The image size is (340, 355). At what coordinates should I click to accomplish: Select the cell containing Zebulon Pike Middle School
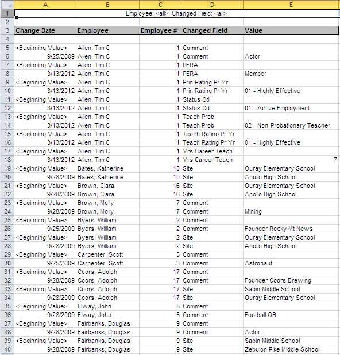291,349
